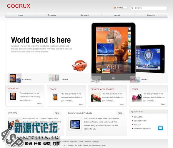173x148 pixels.
Task: Open the TABLET PC card heading
Action: (x=13, y=89)
